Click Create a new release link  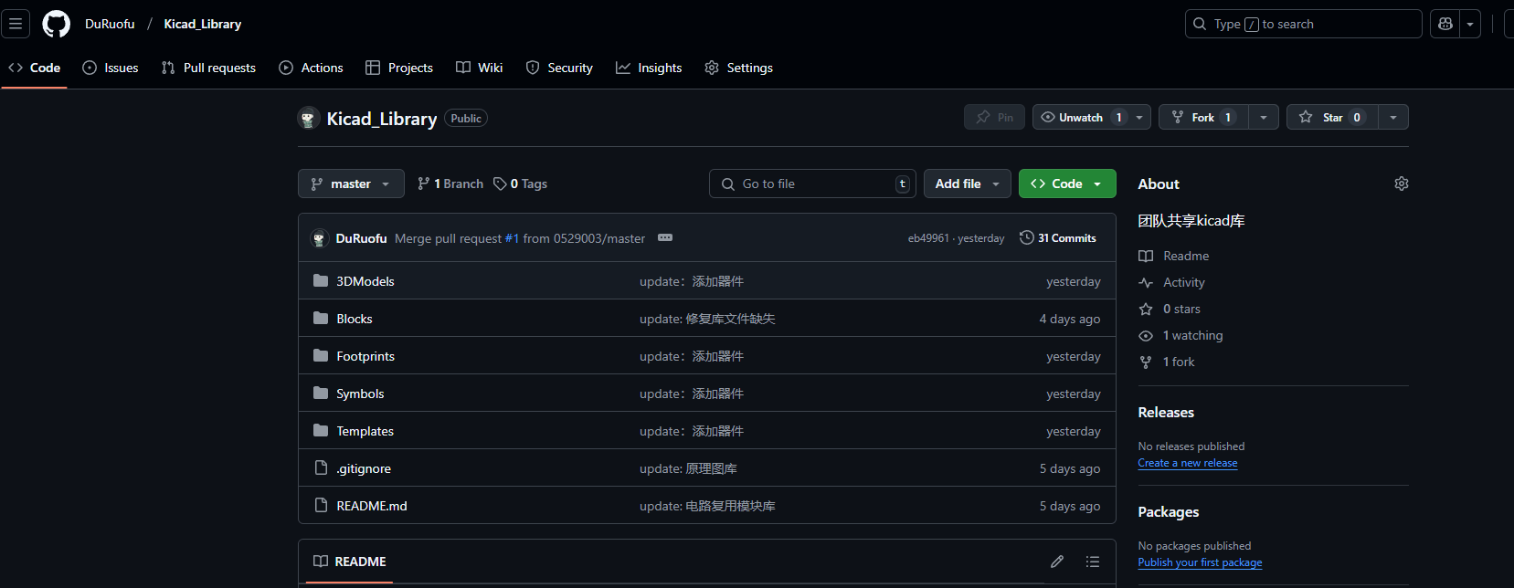(1187, 463)
